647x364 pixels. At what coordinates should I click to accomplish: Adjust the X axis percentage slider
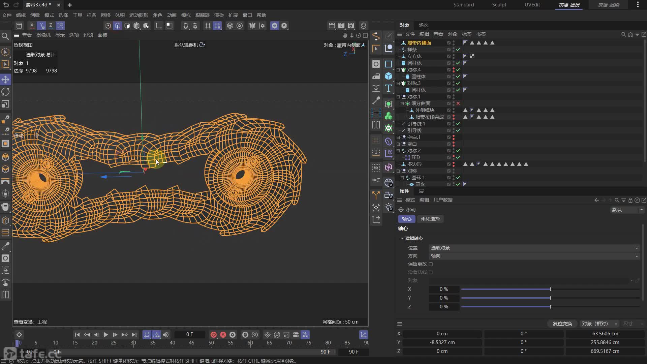pos(550,289)
